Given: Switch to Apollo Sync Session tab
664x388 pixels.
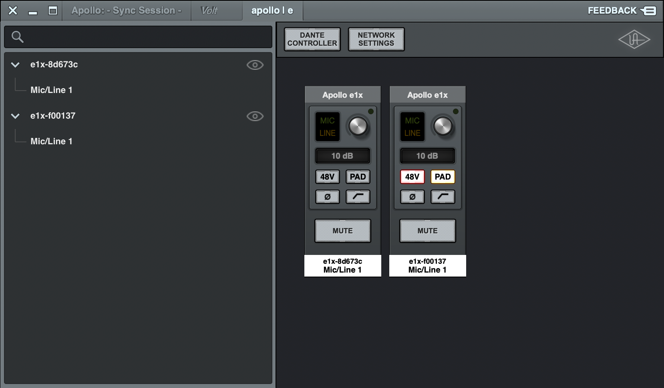Looking at the screenshot, I should [x=126, y=11].
